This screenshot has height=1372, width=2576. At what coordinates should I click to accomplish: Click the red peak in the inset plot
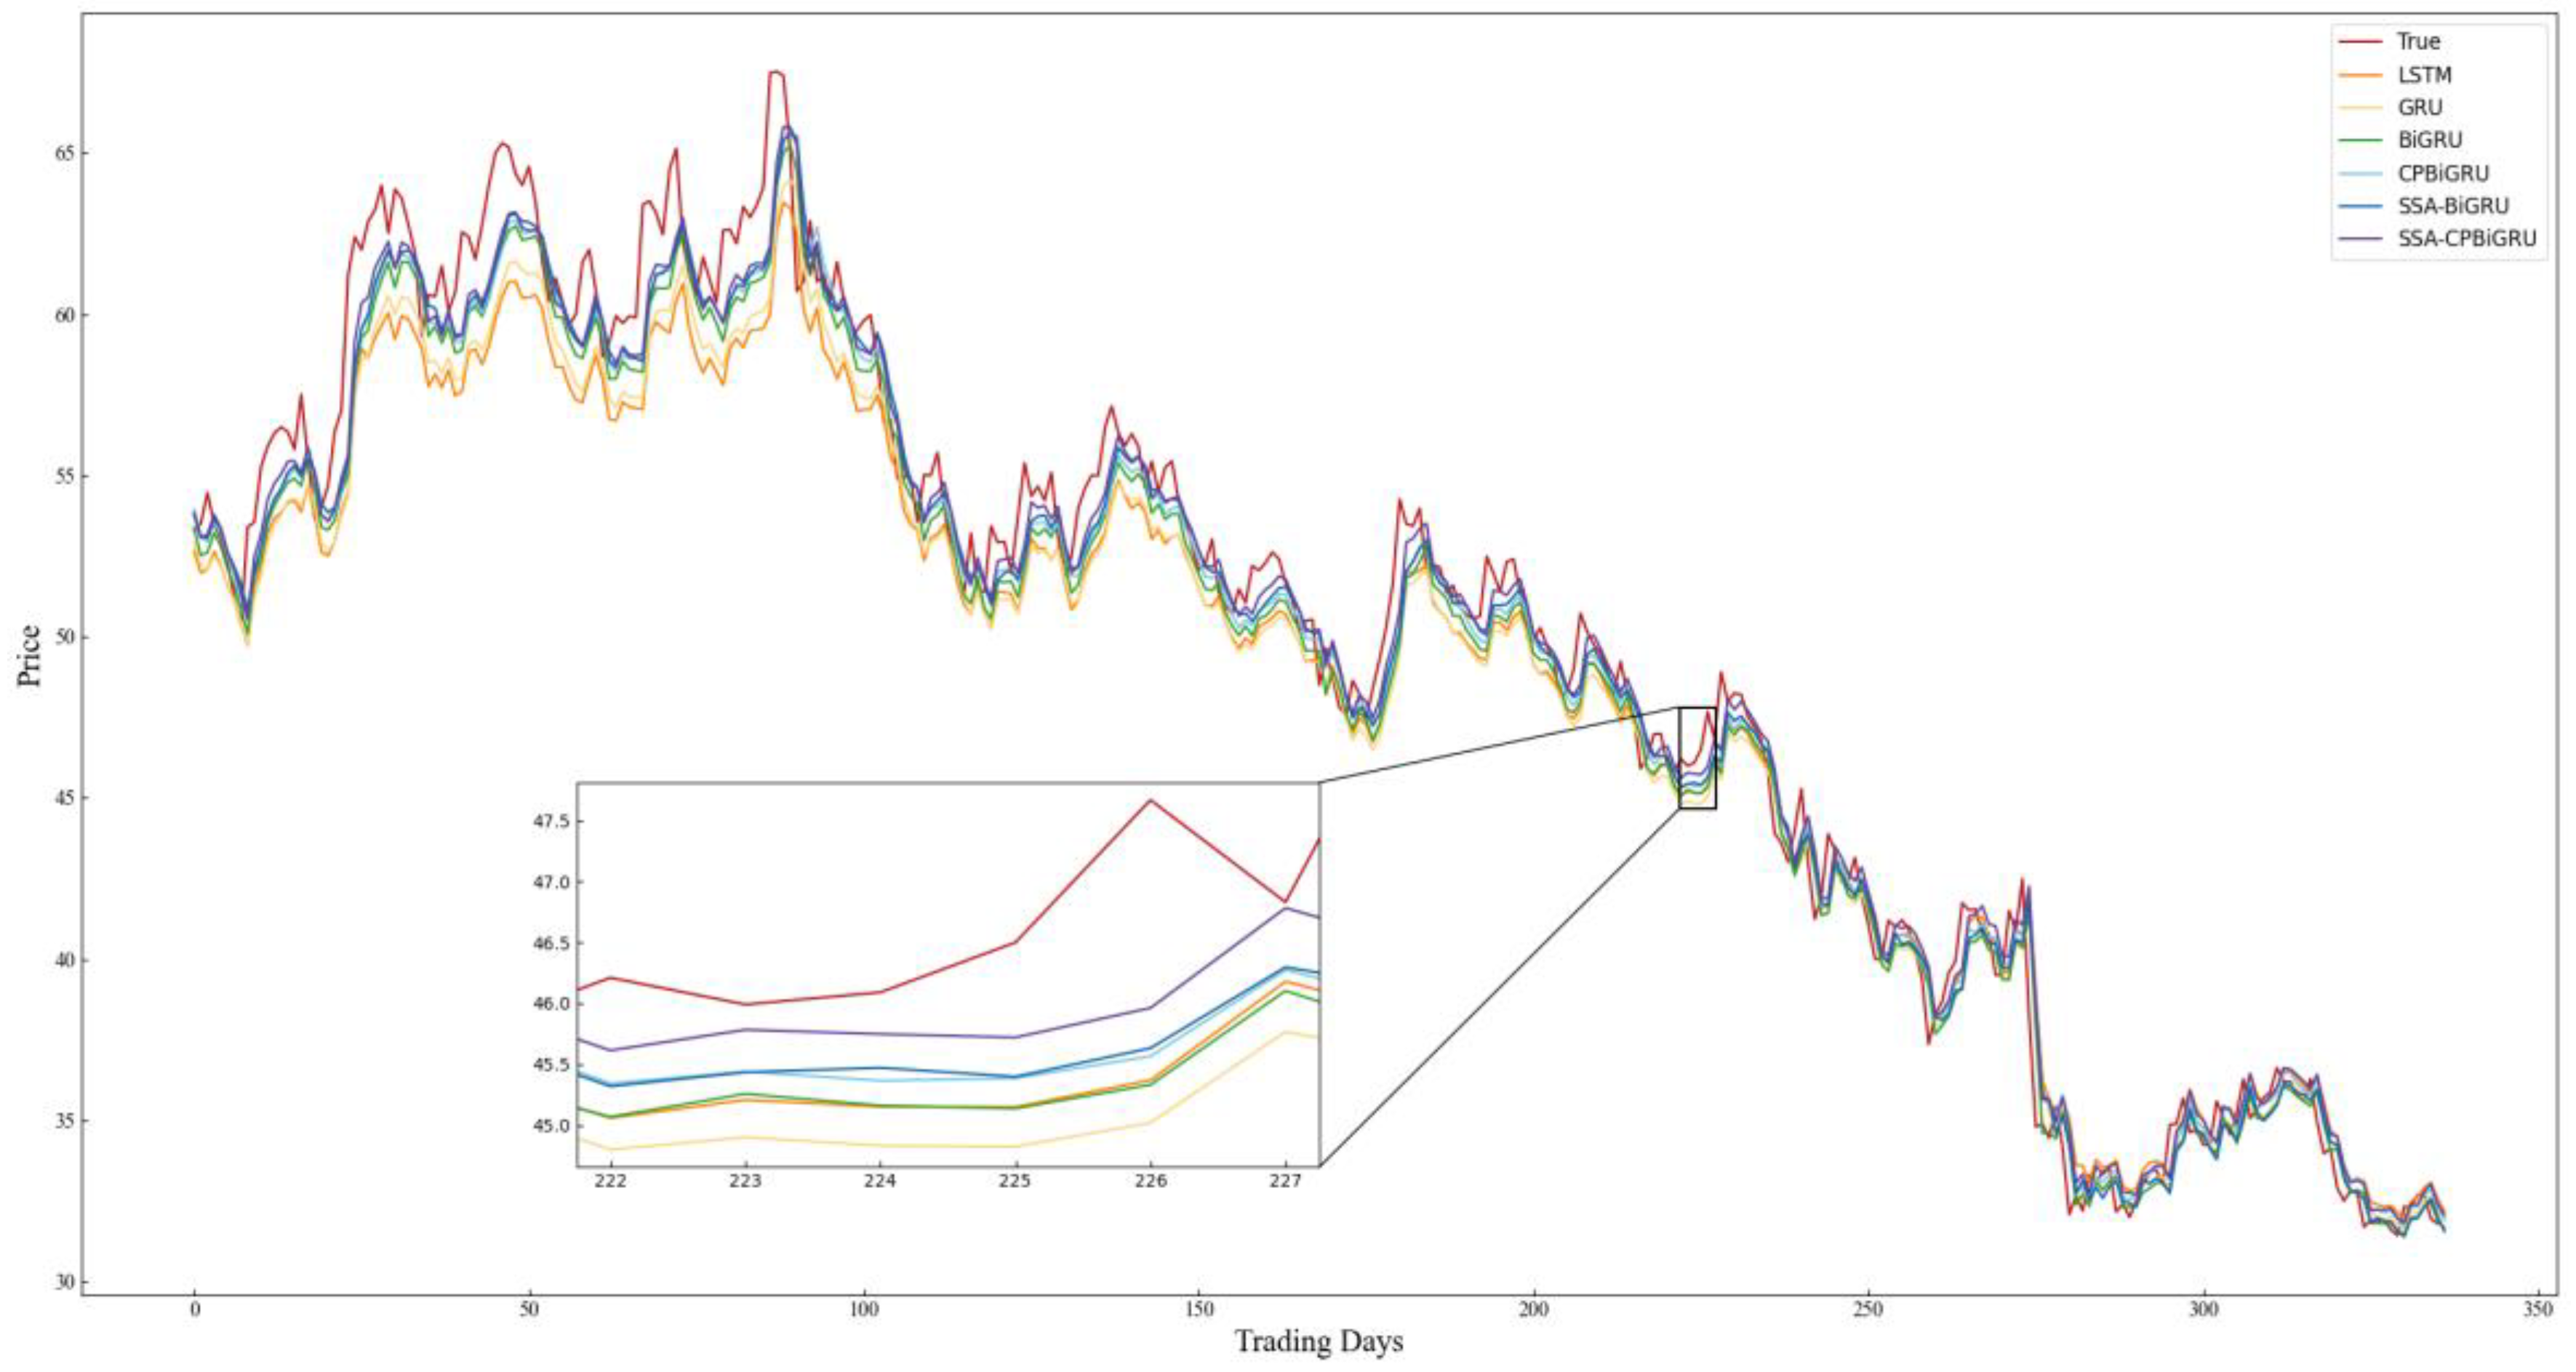point(1151,800)
